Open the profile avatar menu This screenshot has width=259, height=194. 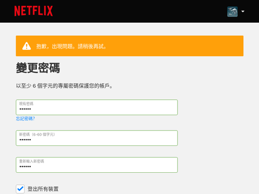point(233,11)
